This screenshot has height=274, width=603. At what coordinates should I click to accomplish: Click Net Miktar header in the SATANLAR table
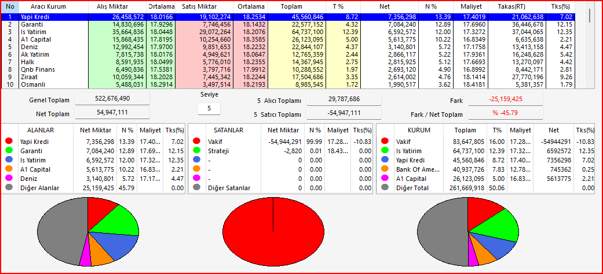tap(283, 131)
